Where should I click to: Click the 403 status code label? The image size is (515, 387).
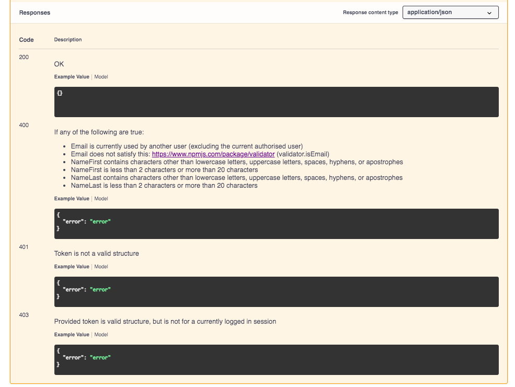(24, 315)
